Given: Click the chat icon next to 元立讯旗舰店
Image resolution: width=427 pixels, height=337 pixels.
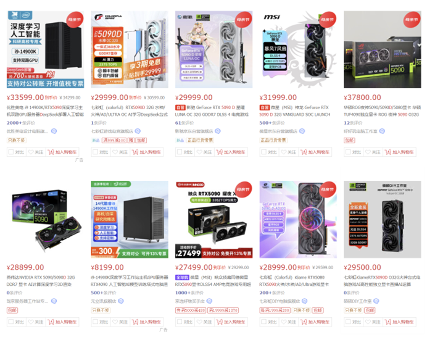Looking at the screenshot, I should point(121,301).
